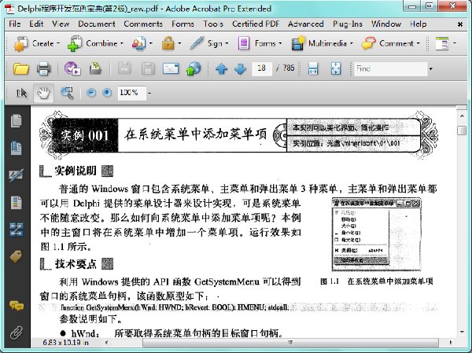Image resolution: width=472 pixels, height=353 pixels.
Task: Activate the Select tool cursor
Action: point(21,93)
